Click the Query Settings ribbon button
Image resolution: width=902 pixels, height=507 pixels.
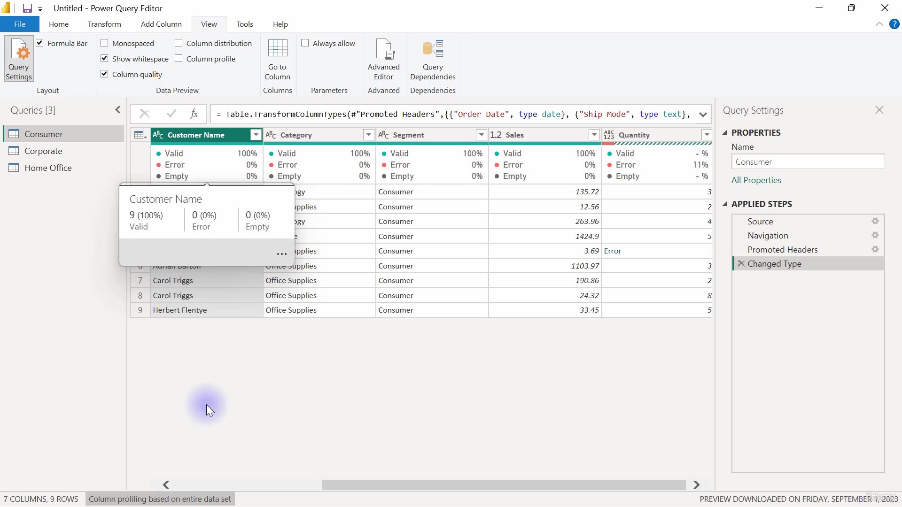tap(19, 59)
